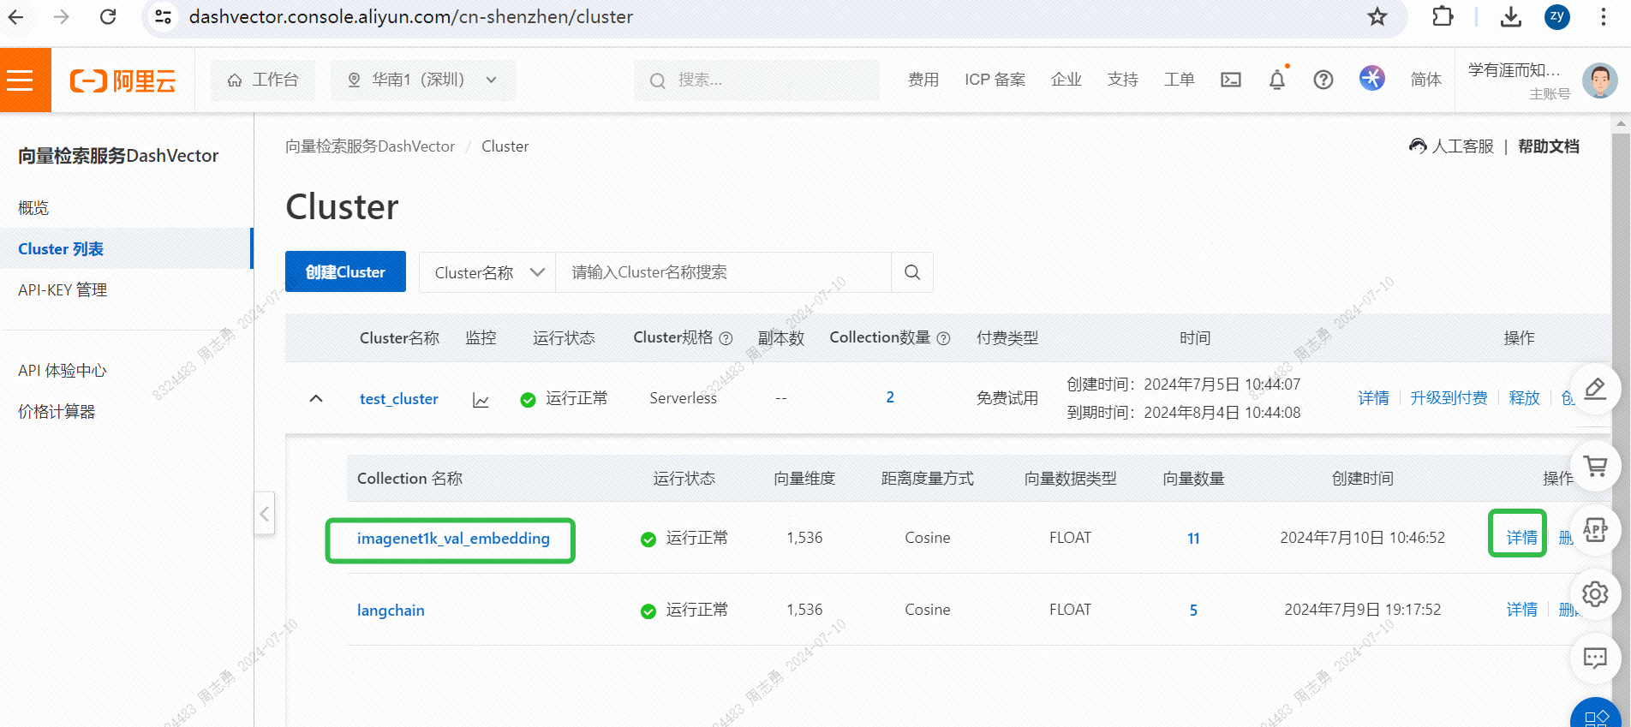Image resolution: width=1631 pixels, height=727 pixels.
Task: Open monitoring chart icon for test_cluster
Action: pos(481,400)
